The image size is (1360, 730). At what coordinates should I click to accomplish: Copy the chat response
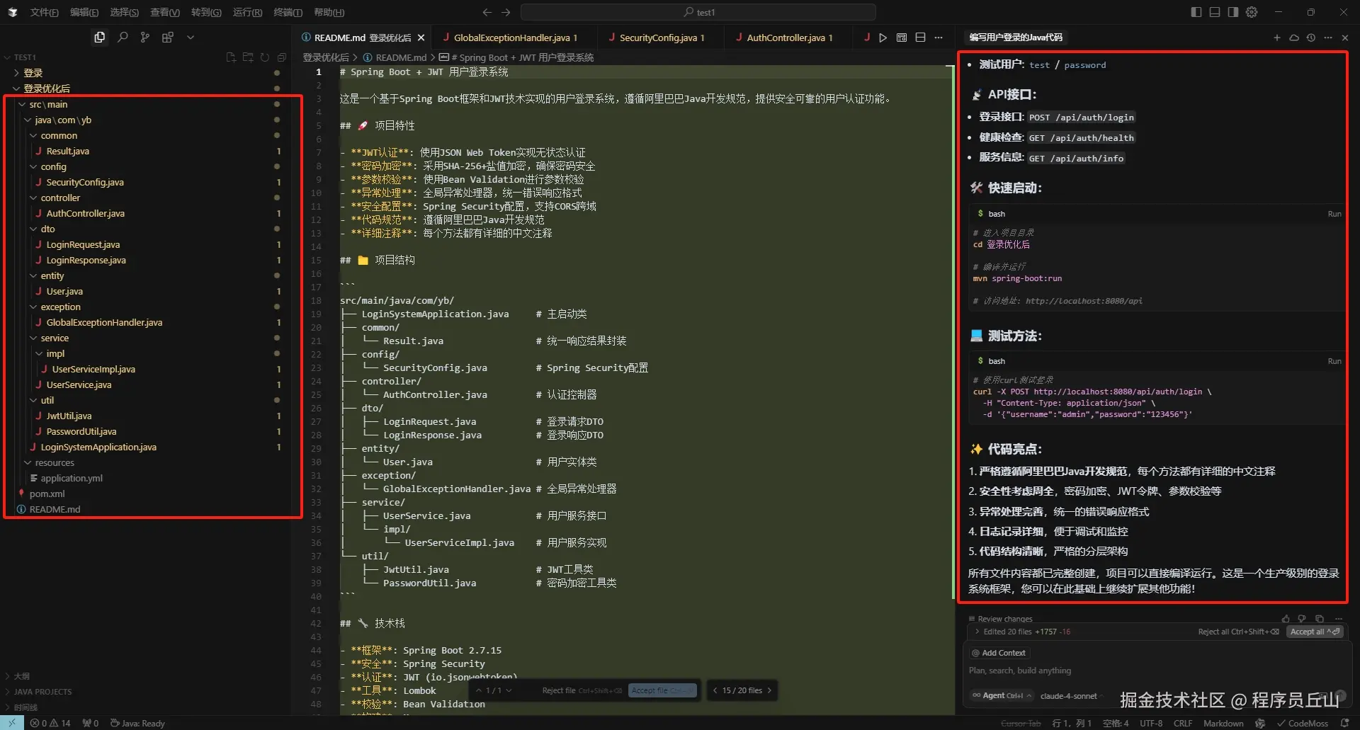click(x=1319, y=619)
